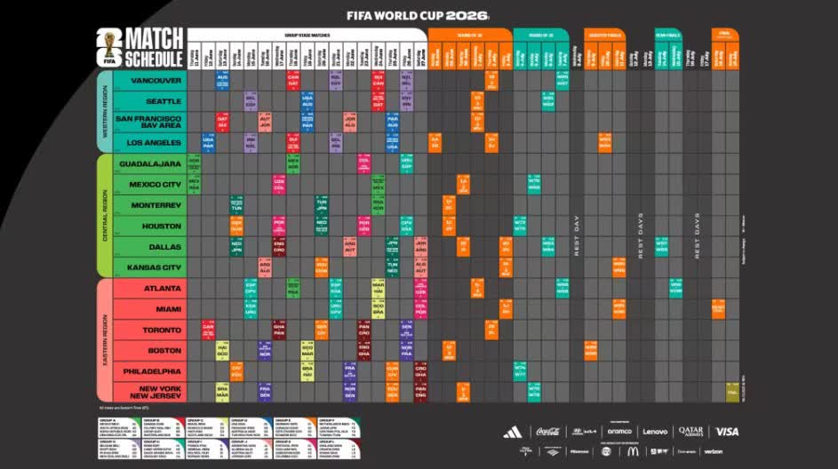Screen dimensions: 838x469
Task: Click the red Eastern Region side label
Action: 103,340
